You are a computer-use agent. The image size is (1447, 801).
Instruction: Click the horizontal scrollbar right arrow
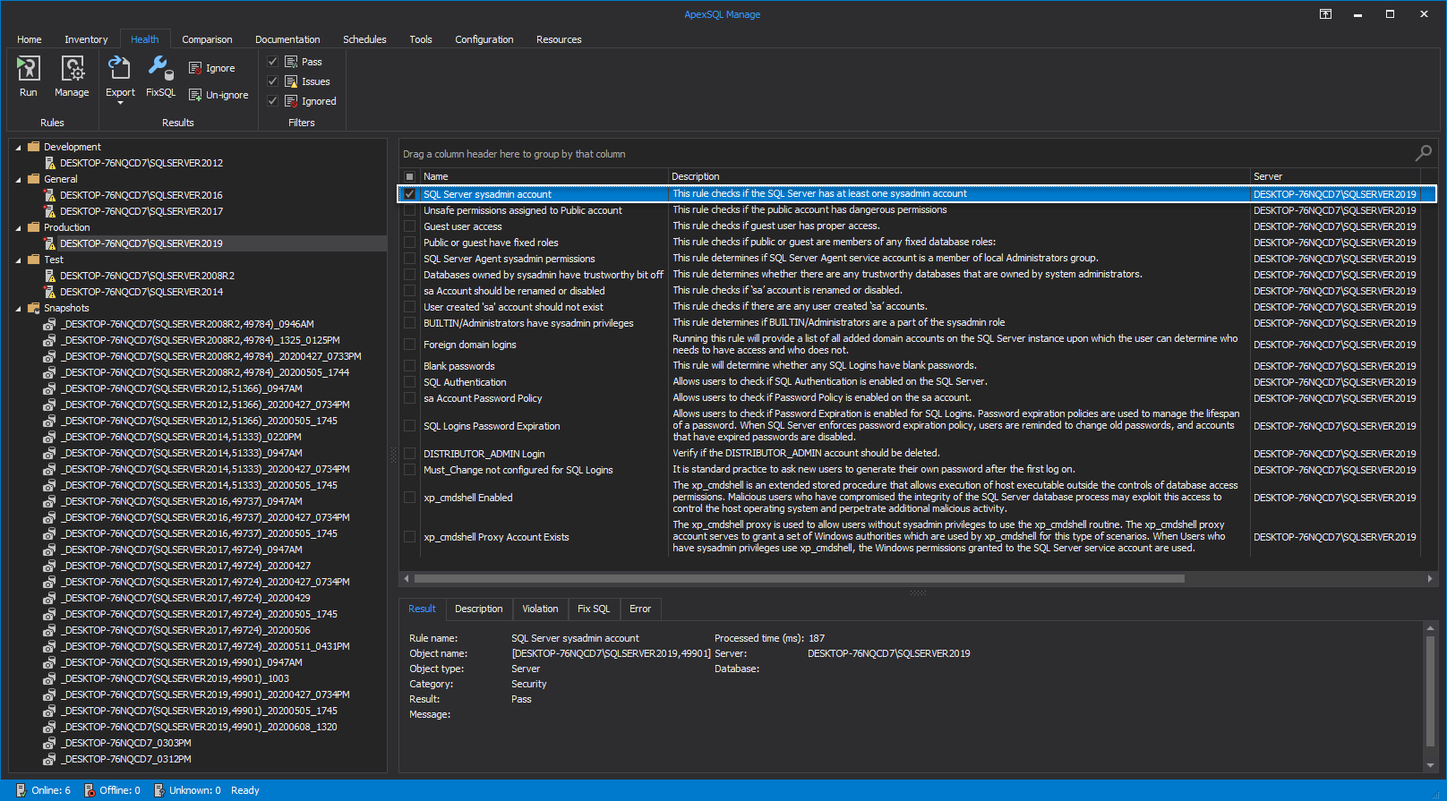pyautogui.click(x=1430, y=579)
